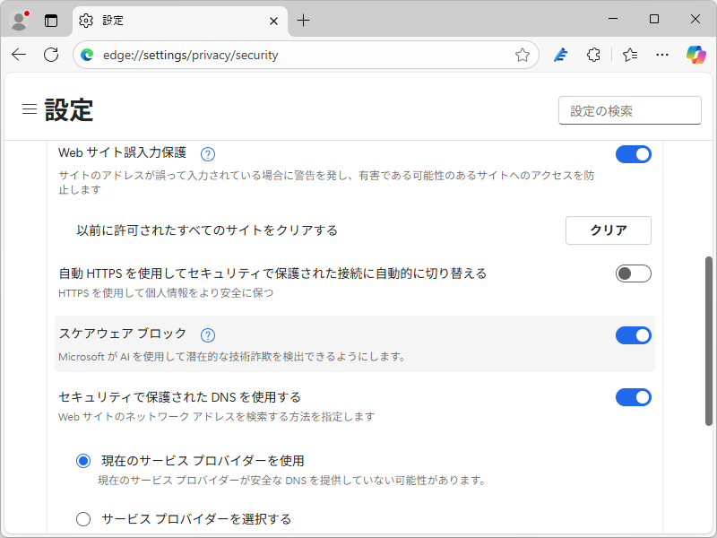This screenshot has width=717, height=538.
Task: Open the Settings and more ellipsis menu
Action: pyautogui.click(x=661, y=55)
